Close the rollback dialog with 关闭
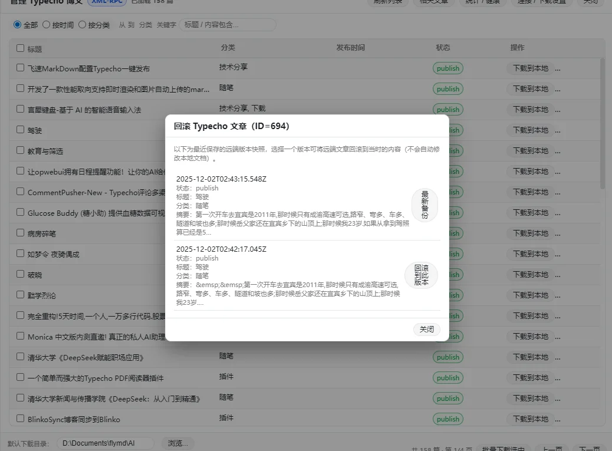This screenshot has width=612, height=451. pos(426,330)
